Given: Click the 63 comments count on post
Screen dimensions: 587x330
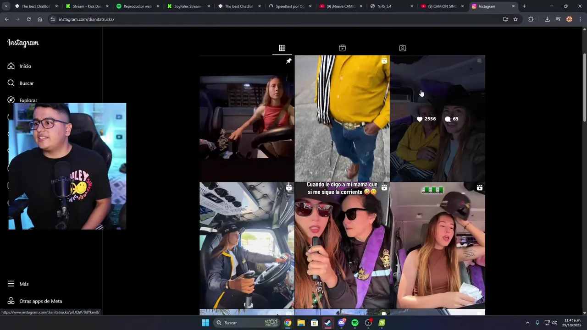Looking at the screenshot, I should 451,119.
